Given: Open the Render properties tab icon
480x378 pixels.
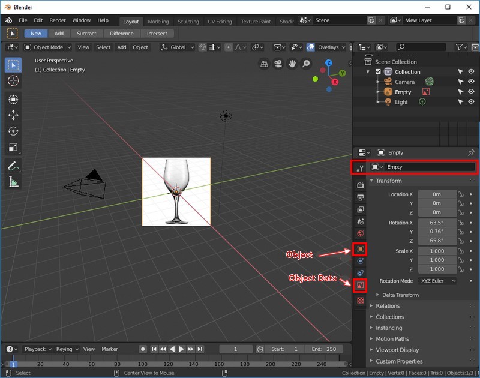Looking at the screenshot, I should click(360, 185).
